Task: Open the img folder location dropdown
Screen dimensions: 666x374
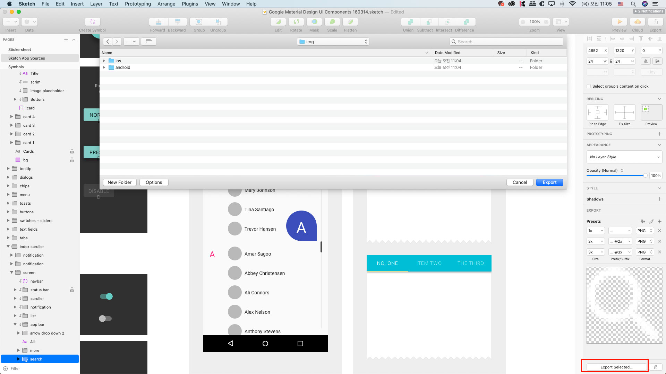Action: point(333,42)
